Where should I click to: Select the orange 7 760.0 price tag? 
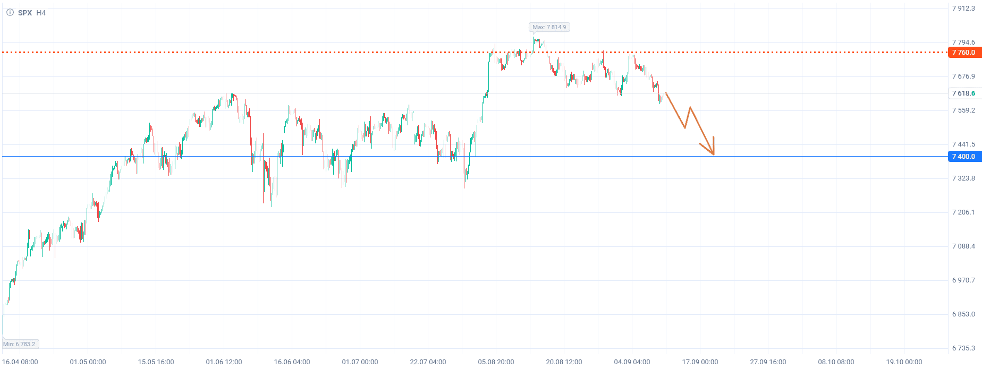pos(964,53)
